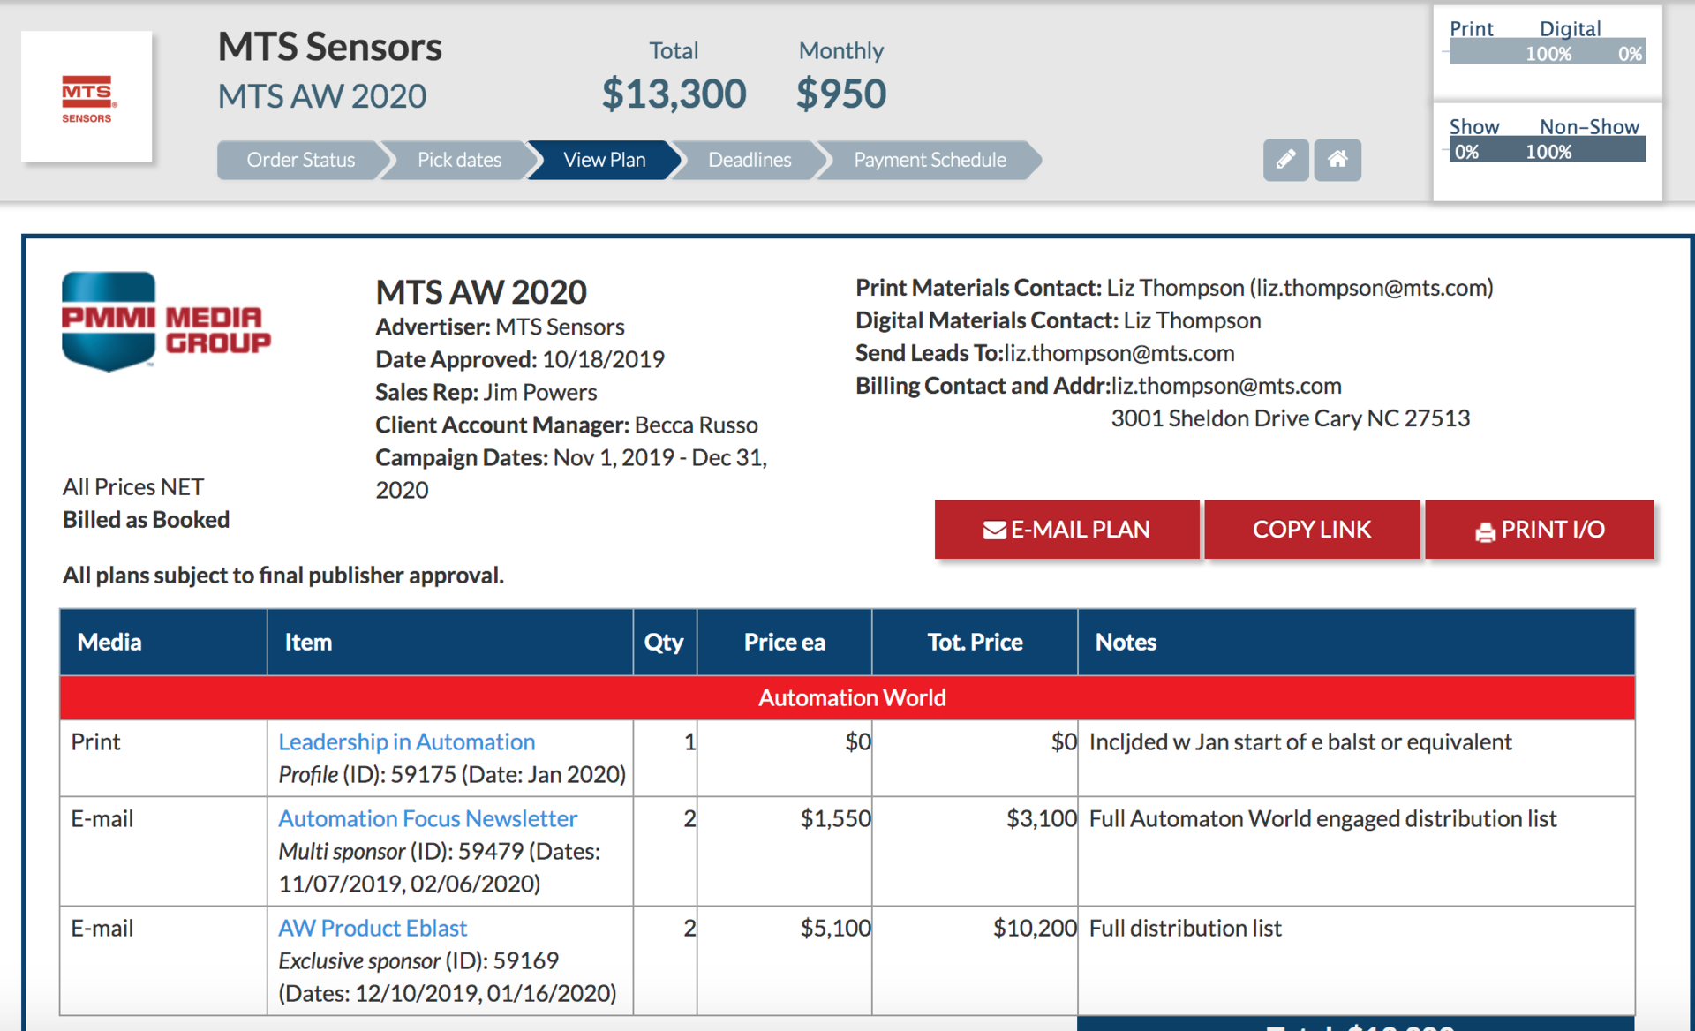Image resolution: width=1695 pixels, height=1031 pixels.
Task: Click the Show/Non-Show percentage bar
Action: [x=1547, y=151]
